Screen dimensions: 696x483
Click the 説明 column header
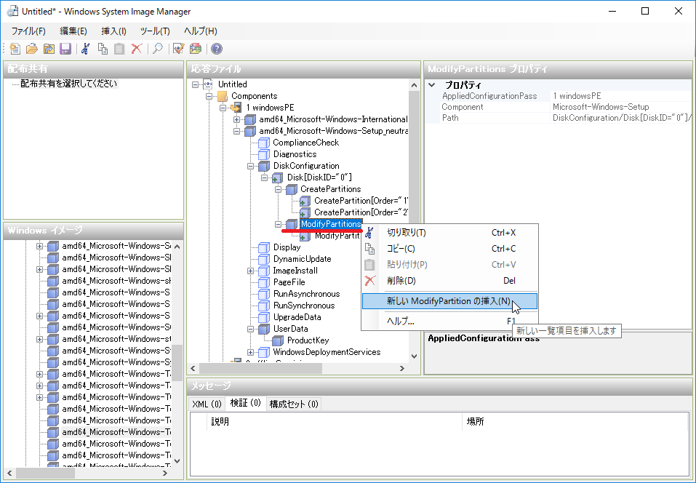pos(335,421)
